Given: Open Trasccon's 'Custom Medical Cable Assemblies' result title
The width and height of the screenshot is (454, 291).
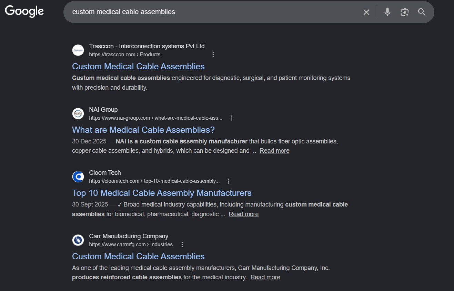Looking at the screenshot, I should point(138,66).
